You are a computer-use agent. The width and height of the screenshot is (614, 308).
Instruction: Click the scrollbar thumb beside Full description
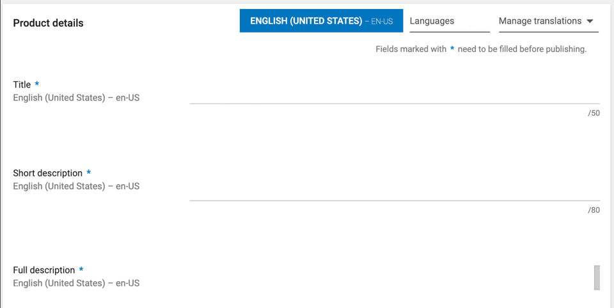597,277
